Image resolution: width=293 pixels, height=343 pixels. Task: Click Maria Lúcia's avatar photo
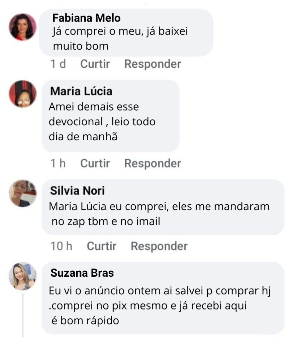pyautogui.click(x=23, y=94)
